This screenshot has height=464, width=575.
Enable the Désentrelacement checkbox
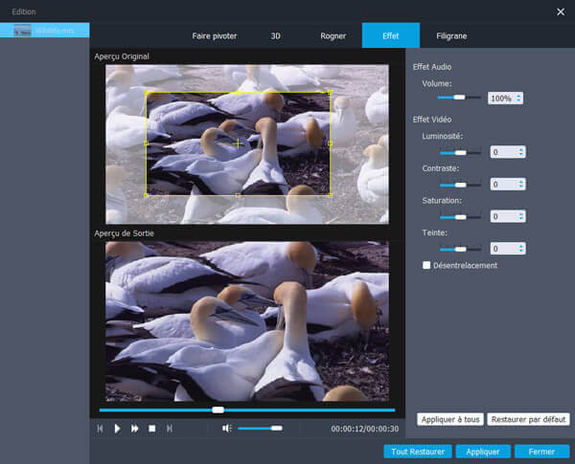427,265
